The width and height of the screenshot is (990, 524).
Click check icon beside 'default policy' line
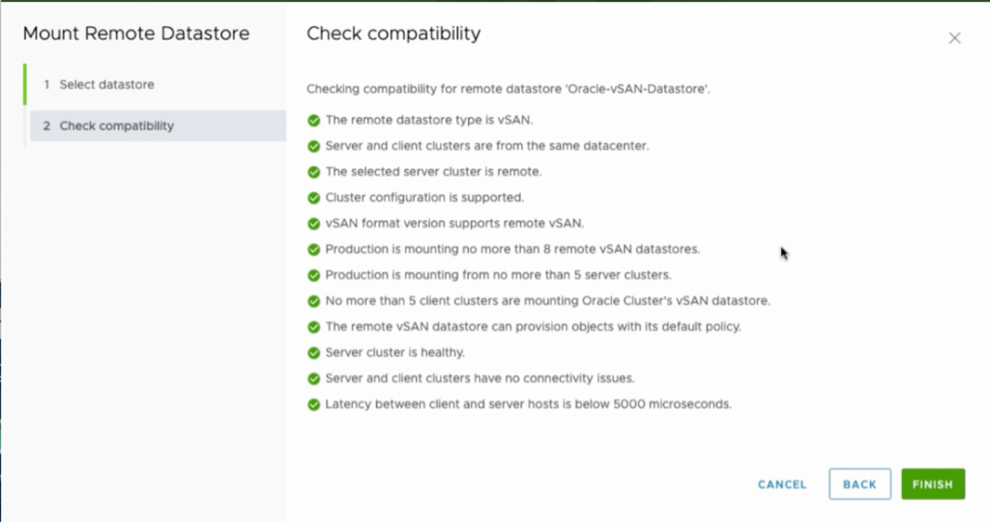click(313, 327)
